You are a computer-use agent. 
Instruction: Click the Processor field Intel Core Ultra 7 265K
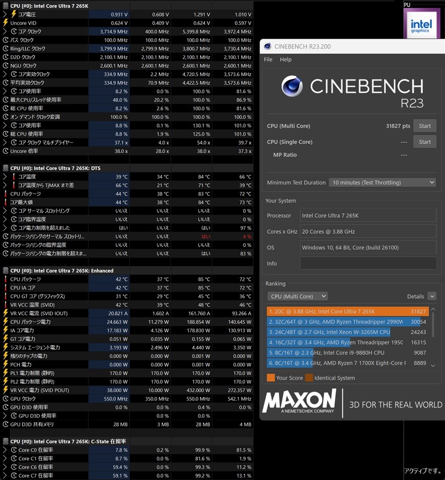368,216
